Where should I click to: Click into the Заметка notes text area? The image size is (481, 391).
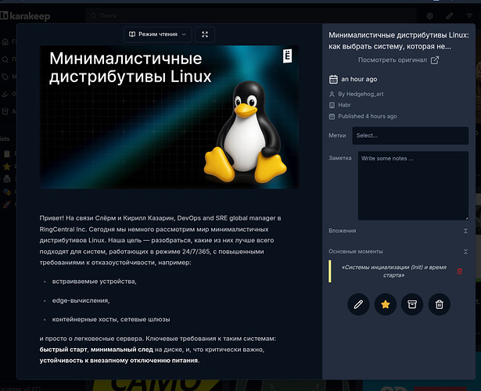(412, 185)
